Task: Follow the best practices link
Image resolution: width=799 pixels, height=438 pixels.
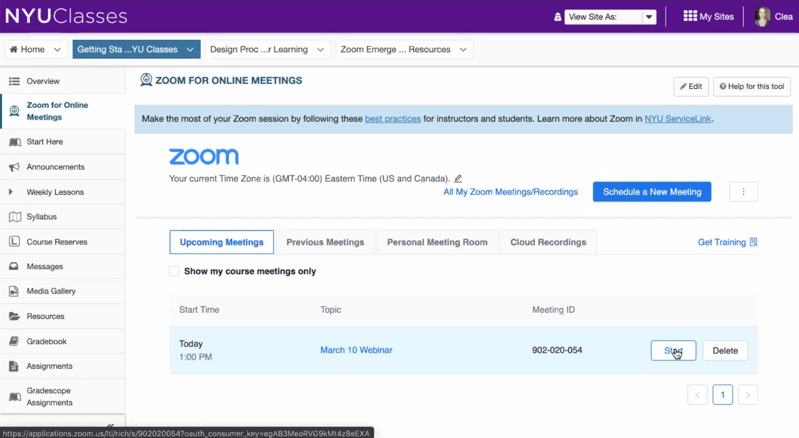Action: pos(393,118)
